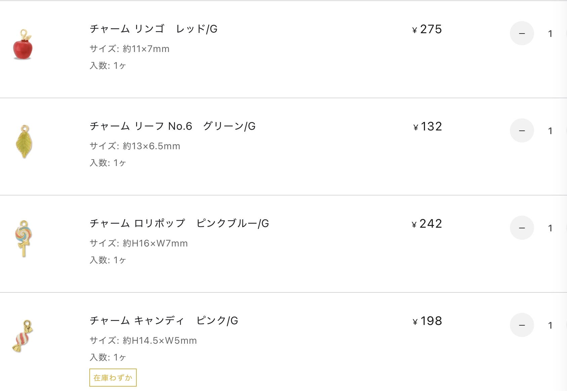Decrease quantity of チャーム ロリポップ ピンクブルー/G
The width and height of the screenshot is (567, 391).
[x=522, y=228]
